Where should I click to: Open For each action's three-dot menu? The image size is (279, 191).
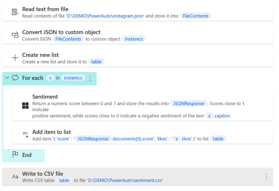click(x=90, y=78)
